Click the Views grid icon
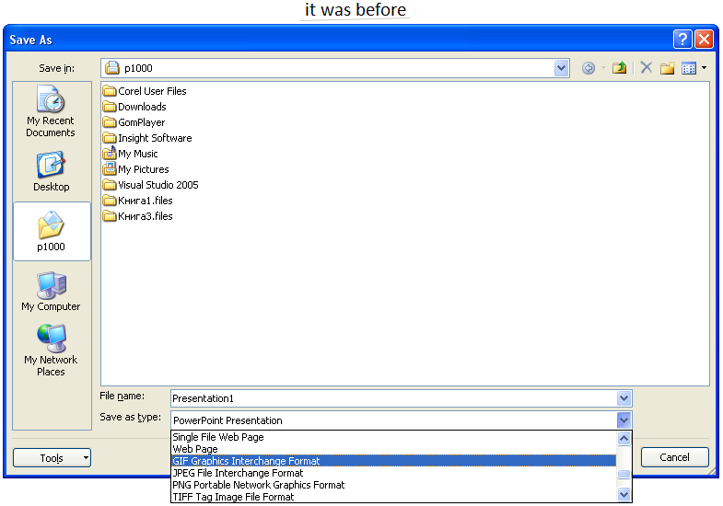This screenshot has width=723, height=506. (688, 68)
